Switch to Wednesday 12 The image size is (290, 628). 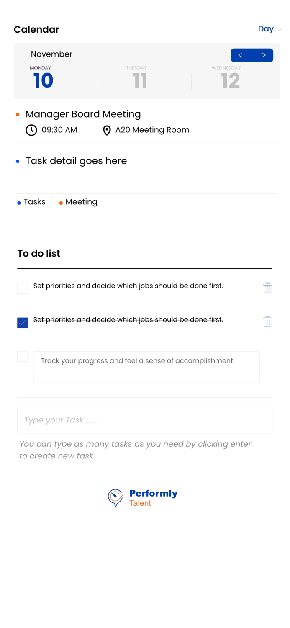click(x=230, y=78)
